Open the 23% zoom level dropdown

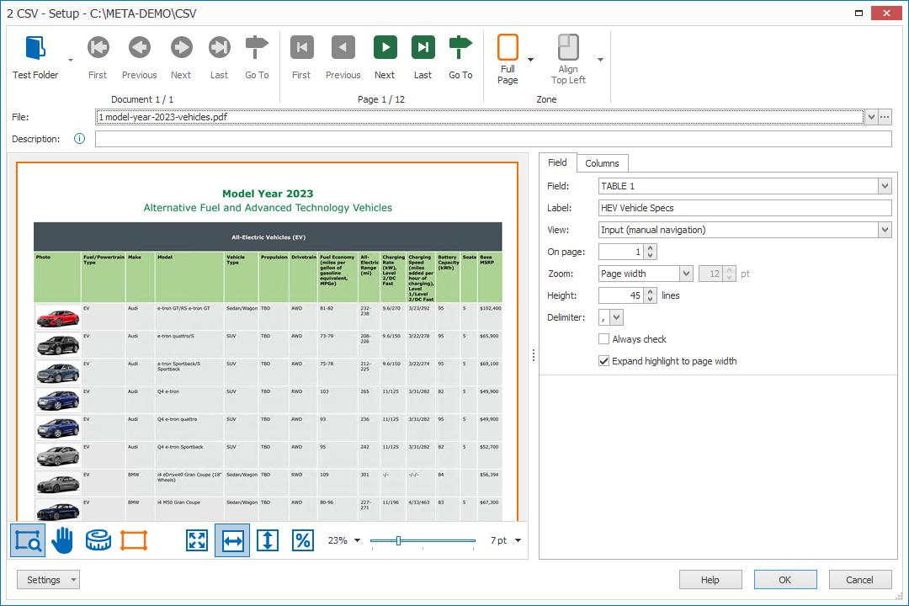(x=357, y=540)
